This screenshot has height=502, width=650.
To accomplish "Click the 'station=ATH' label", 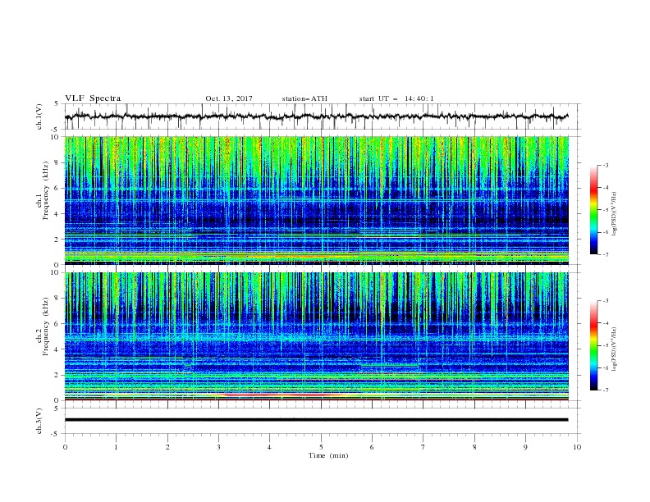I will 304,98.
